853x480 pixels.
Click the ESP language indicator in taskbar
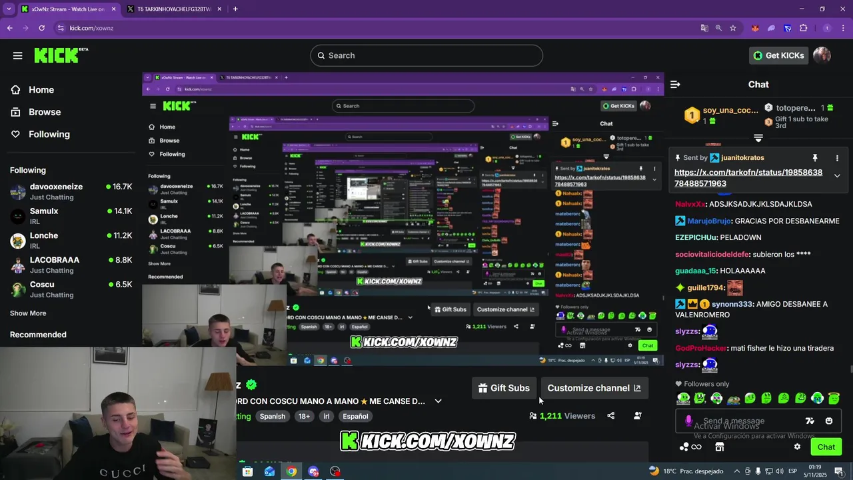tap(792, 471)
